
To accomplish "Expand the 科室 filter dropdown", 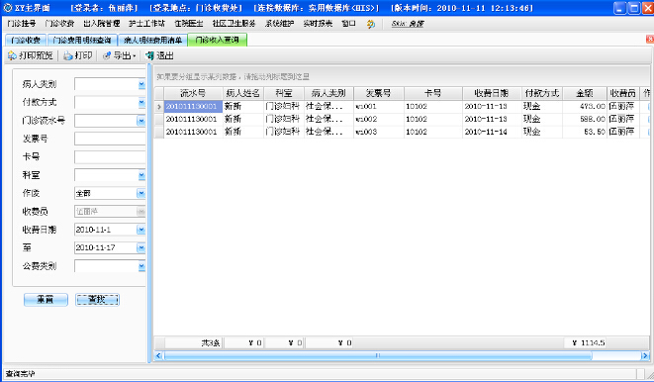I will tap(141, 175).
